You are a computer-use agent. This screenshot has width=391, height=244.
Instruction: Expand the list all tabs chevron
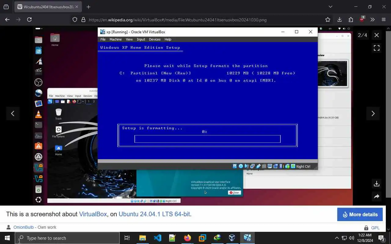tap(330, 7)
